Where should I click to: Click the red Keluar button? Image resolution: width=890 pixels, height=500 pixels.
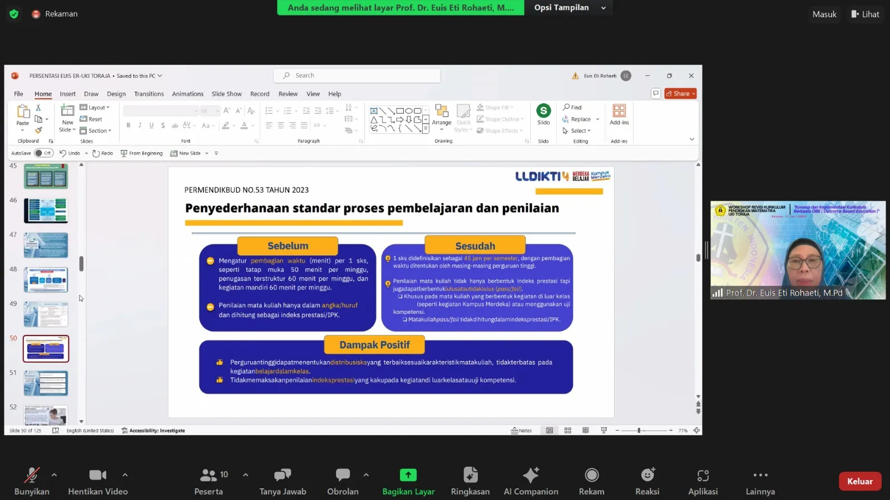click(x=860, y=481)
